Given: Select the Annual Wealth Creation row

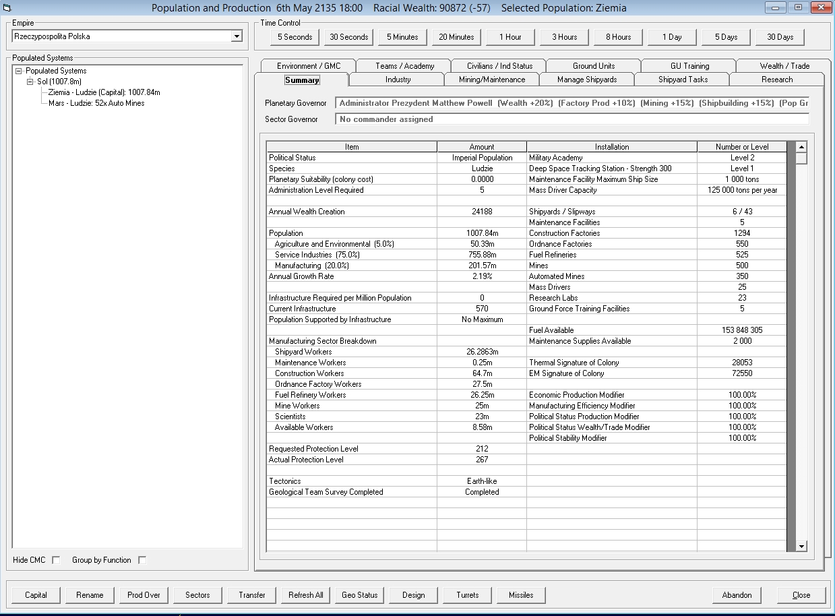Looking at the screenshot, I should click(x=396, y=212).
